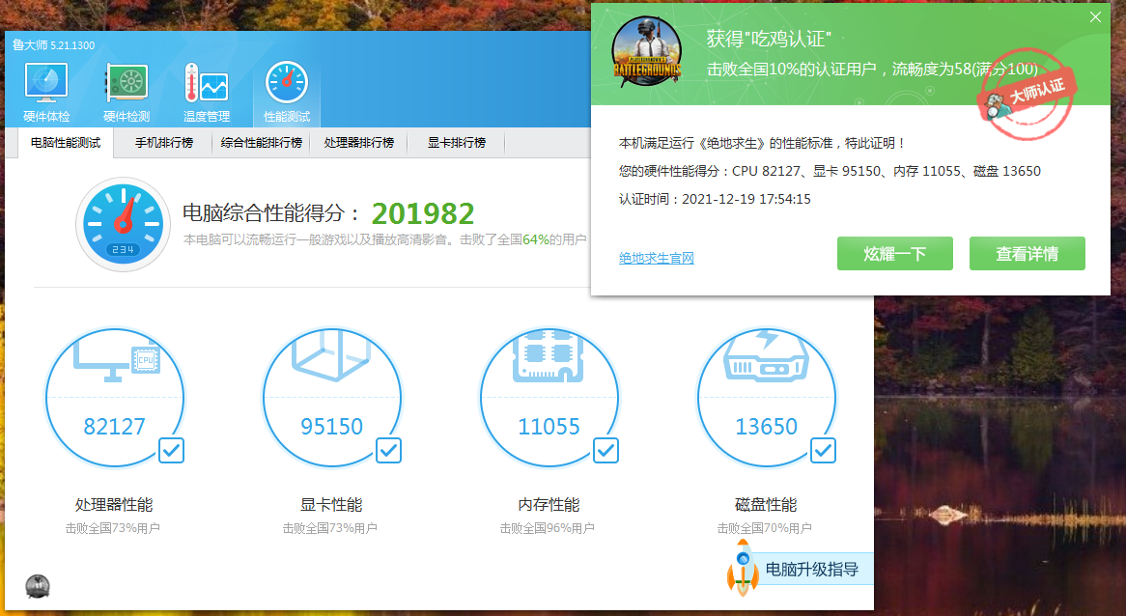Click 击败全国73%用户 under 处理器性能

113,528
